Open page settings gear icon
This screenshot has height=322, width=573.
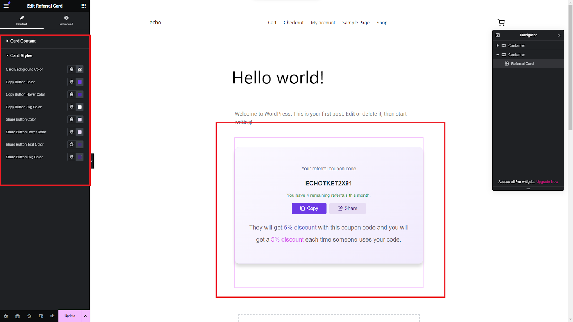[x=6, y=316]
